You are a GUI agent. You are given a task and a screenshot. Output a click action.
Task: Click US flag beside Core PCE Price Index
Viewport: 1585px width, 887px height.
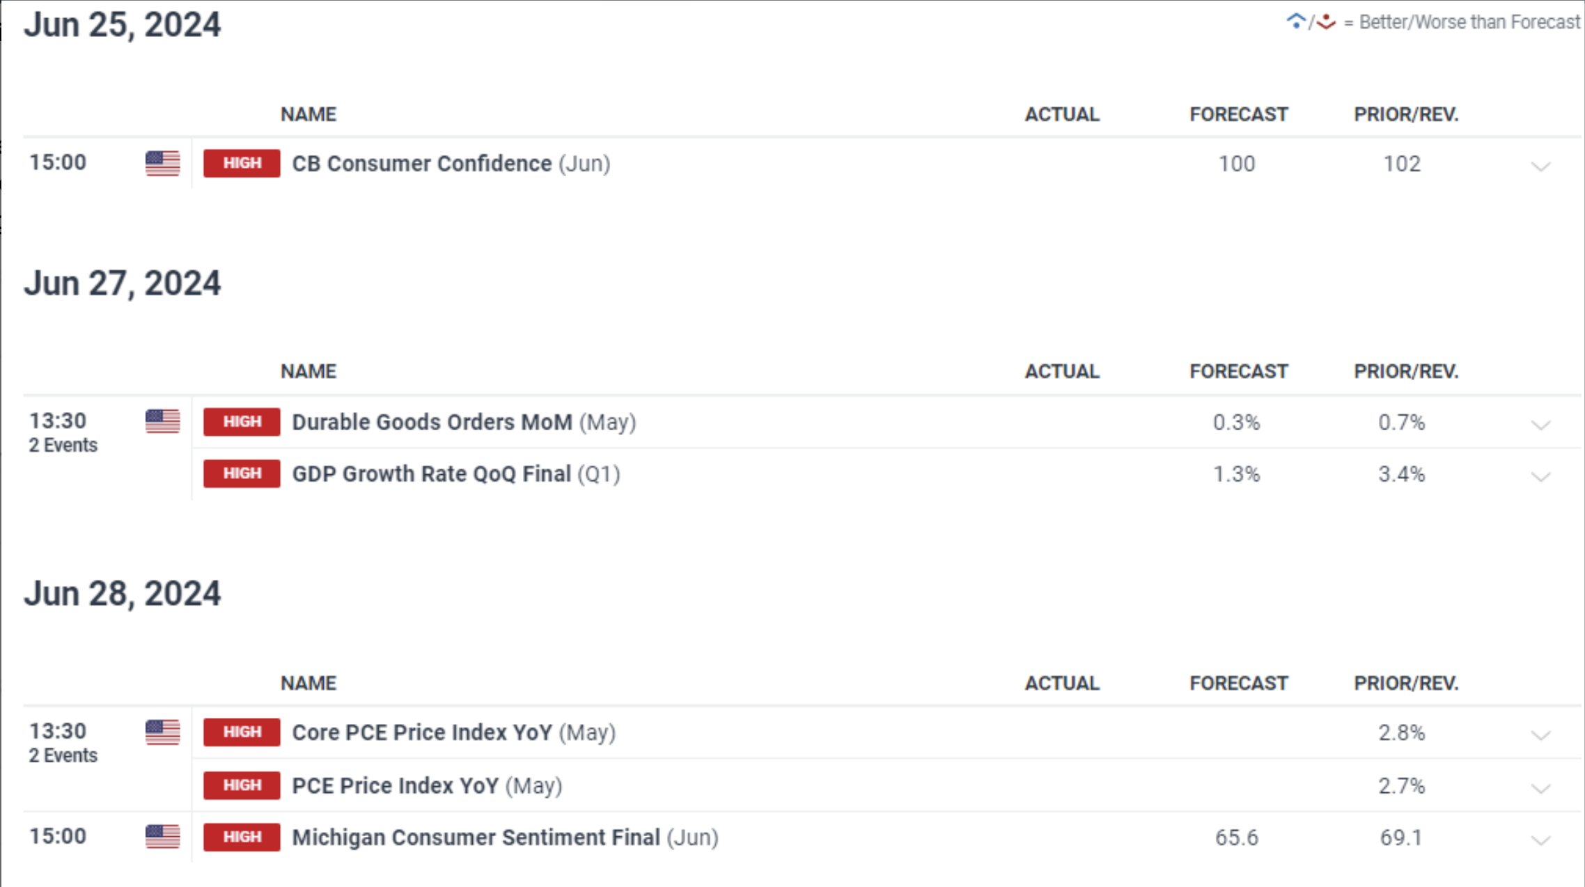162,732
